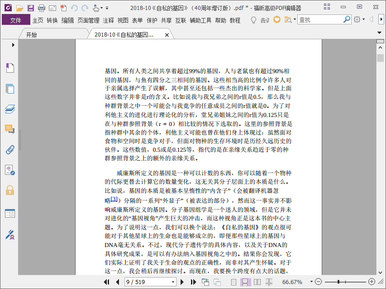Open the Attachments paperclip panel

click(x=10, y=149)
